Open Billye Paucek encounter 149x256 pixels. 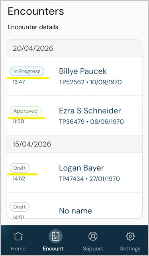pos(74,76)
